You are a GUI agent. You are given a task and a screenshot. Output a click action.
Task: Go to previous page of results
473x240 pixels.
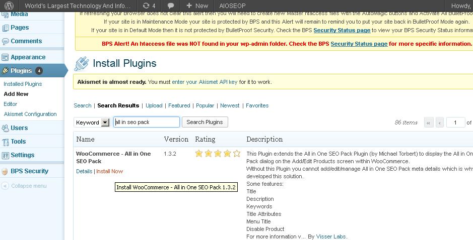click(x=440, y=123)
